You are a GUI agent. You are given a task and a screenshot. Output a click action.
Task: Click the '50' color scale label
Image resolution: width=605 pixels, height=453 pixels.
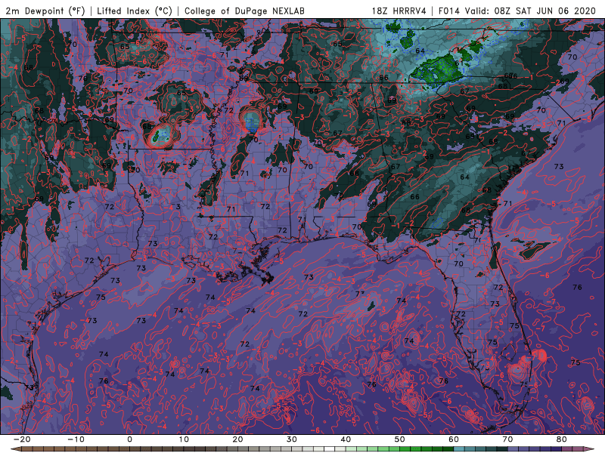[400, 439]
